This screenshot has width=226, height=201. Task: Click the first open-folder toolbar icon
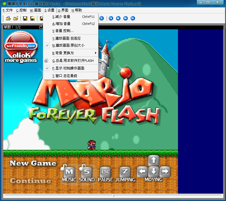8,18
